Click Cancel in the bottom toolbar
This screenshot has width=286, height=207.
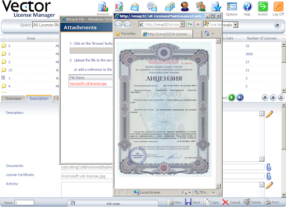click(x=231, y=202)
